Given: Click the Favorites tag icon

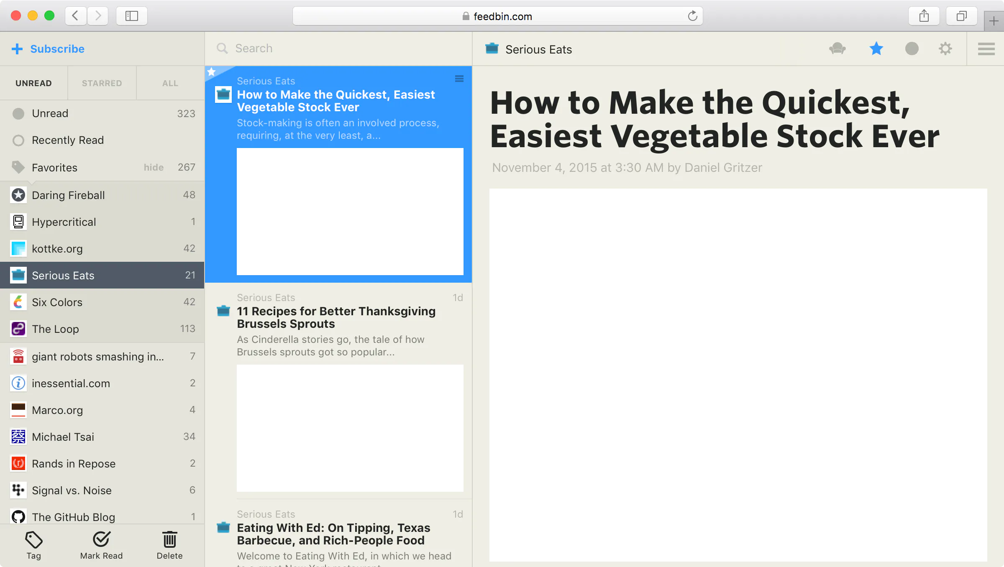Looking at the screenshot, I should (18, 167).
